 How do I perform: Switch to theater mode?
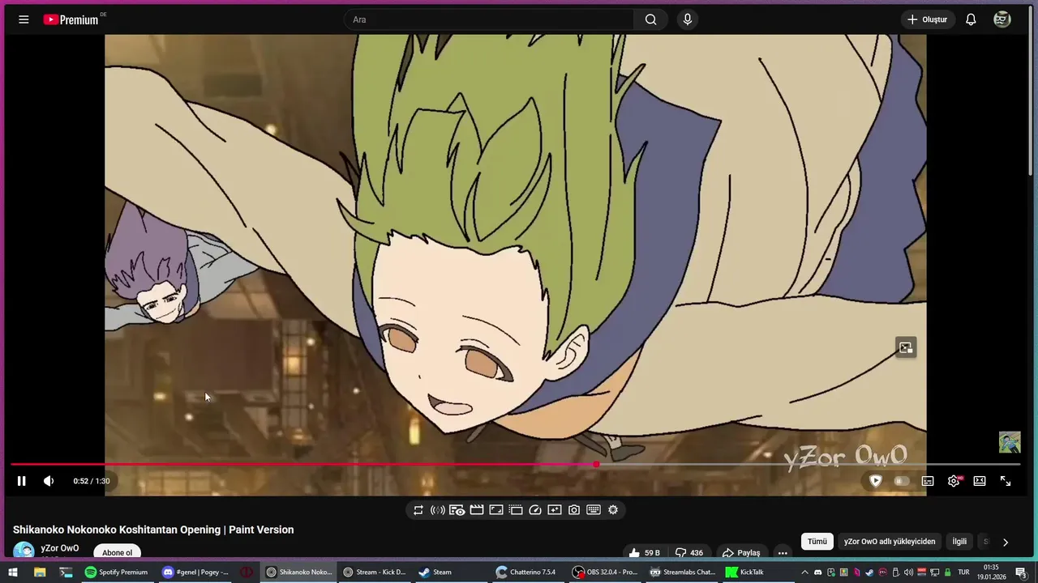pyautogui.click(x=980, y=481)
